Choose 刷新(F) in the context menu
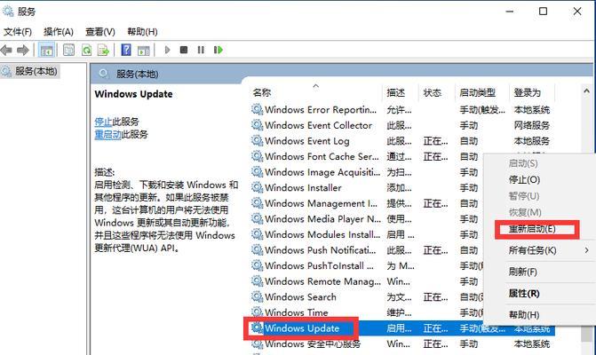Viewport: 596px width, 355px height. (523, 272)
